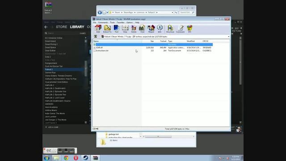This screenshot has width=286, height=161.
Task: Click the Steam library list scrollbar thumb
Action: tap(86, 68)
